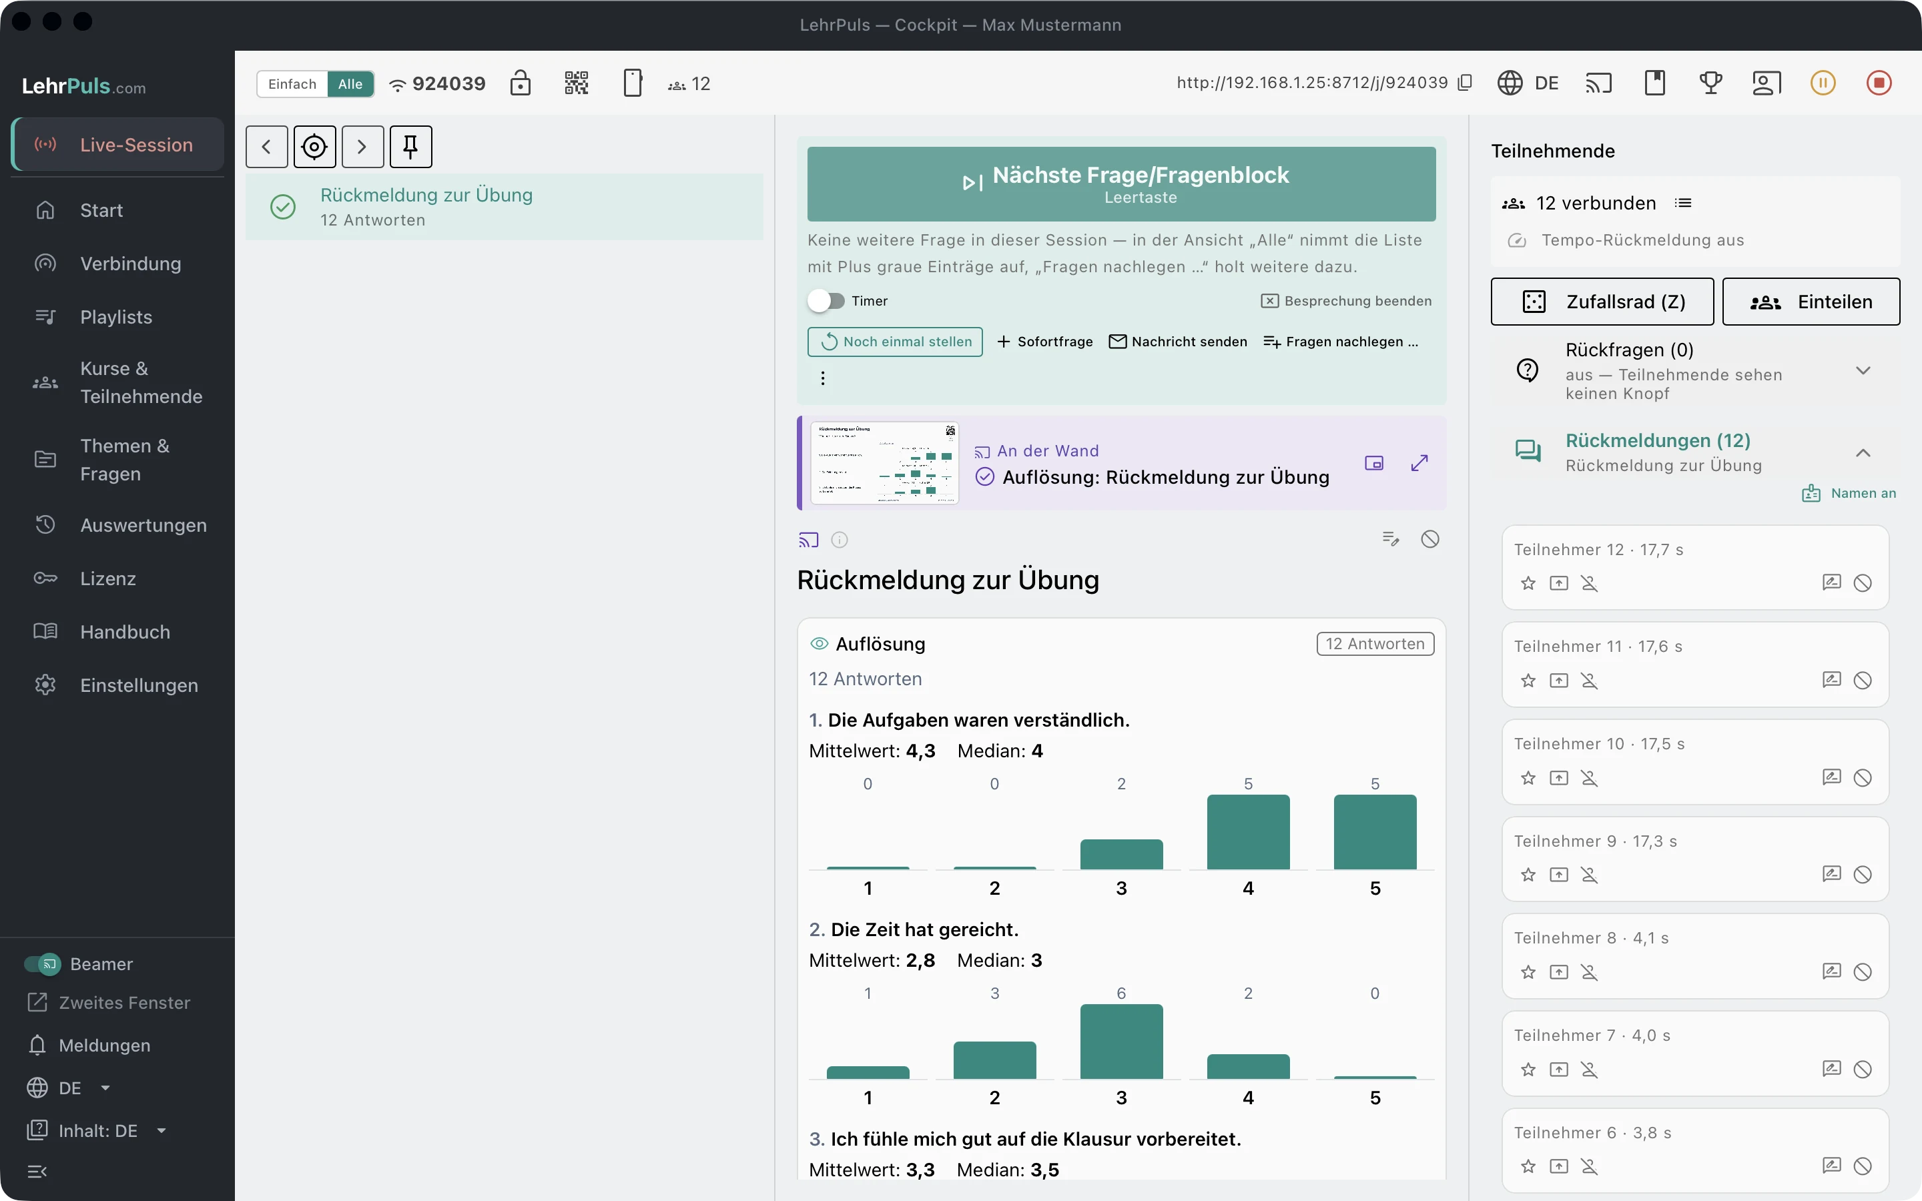Viewport: 1922px width, 1201px height.
Task: Click Noch einmal stellen button
Action: (x=895, y=342)
